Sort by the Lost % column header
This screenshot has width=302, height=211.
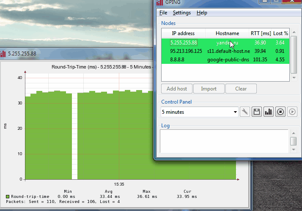[x=280, y=33]
